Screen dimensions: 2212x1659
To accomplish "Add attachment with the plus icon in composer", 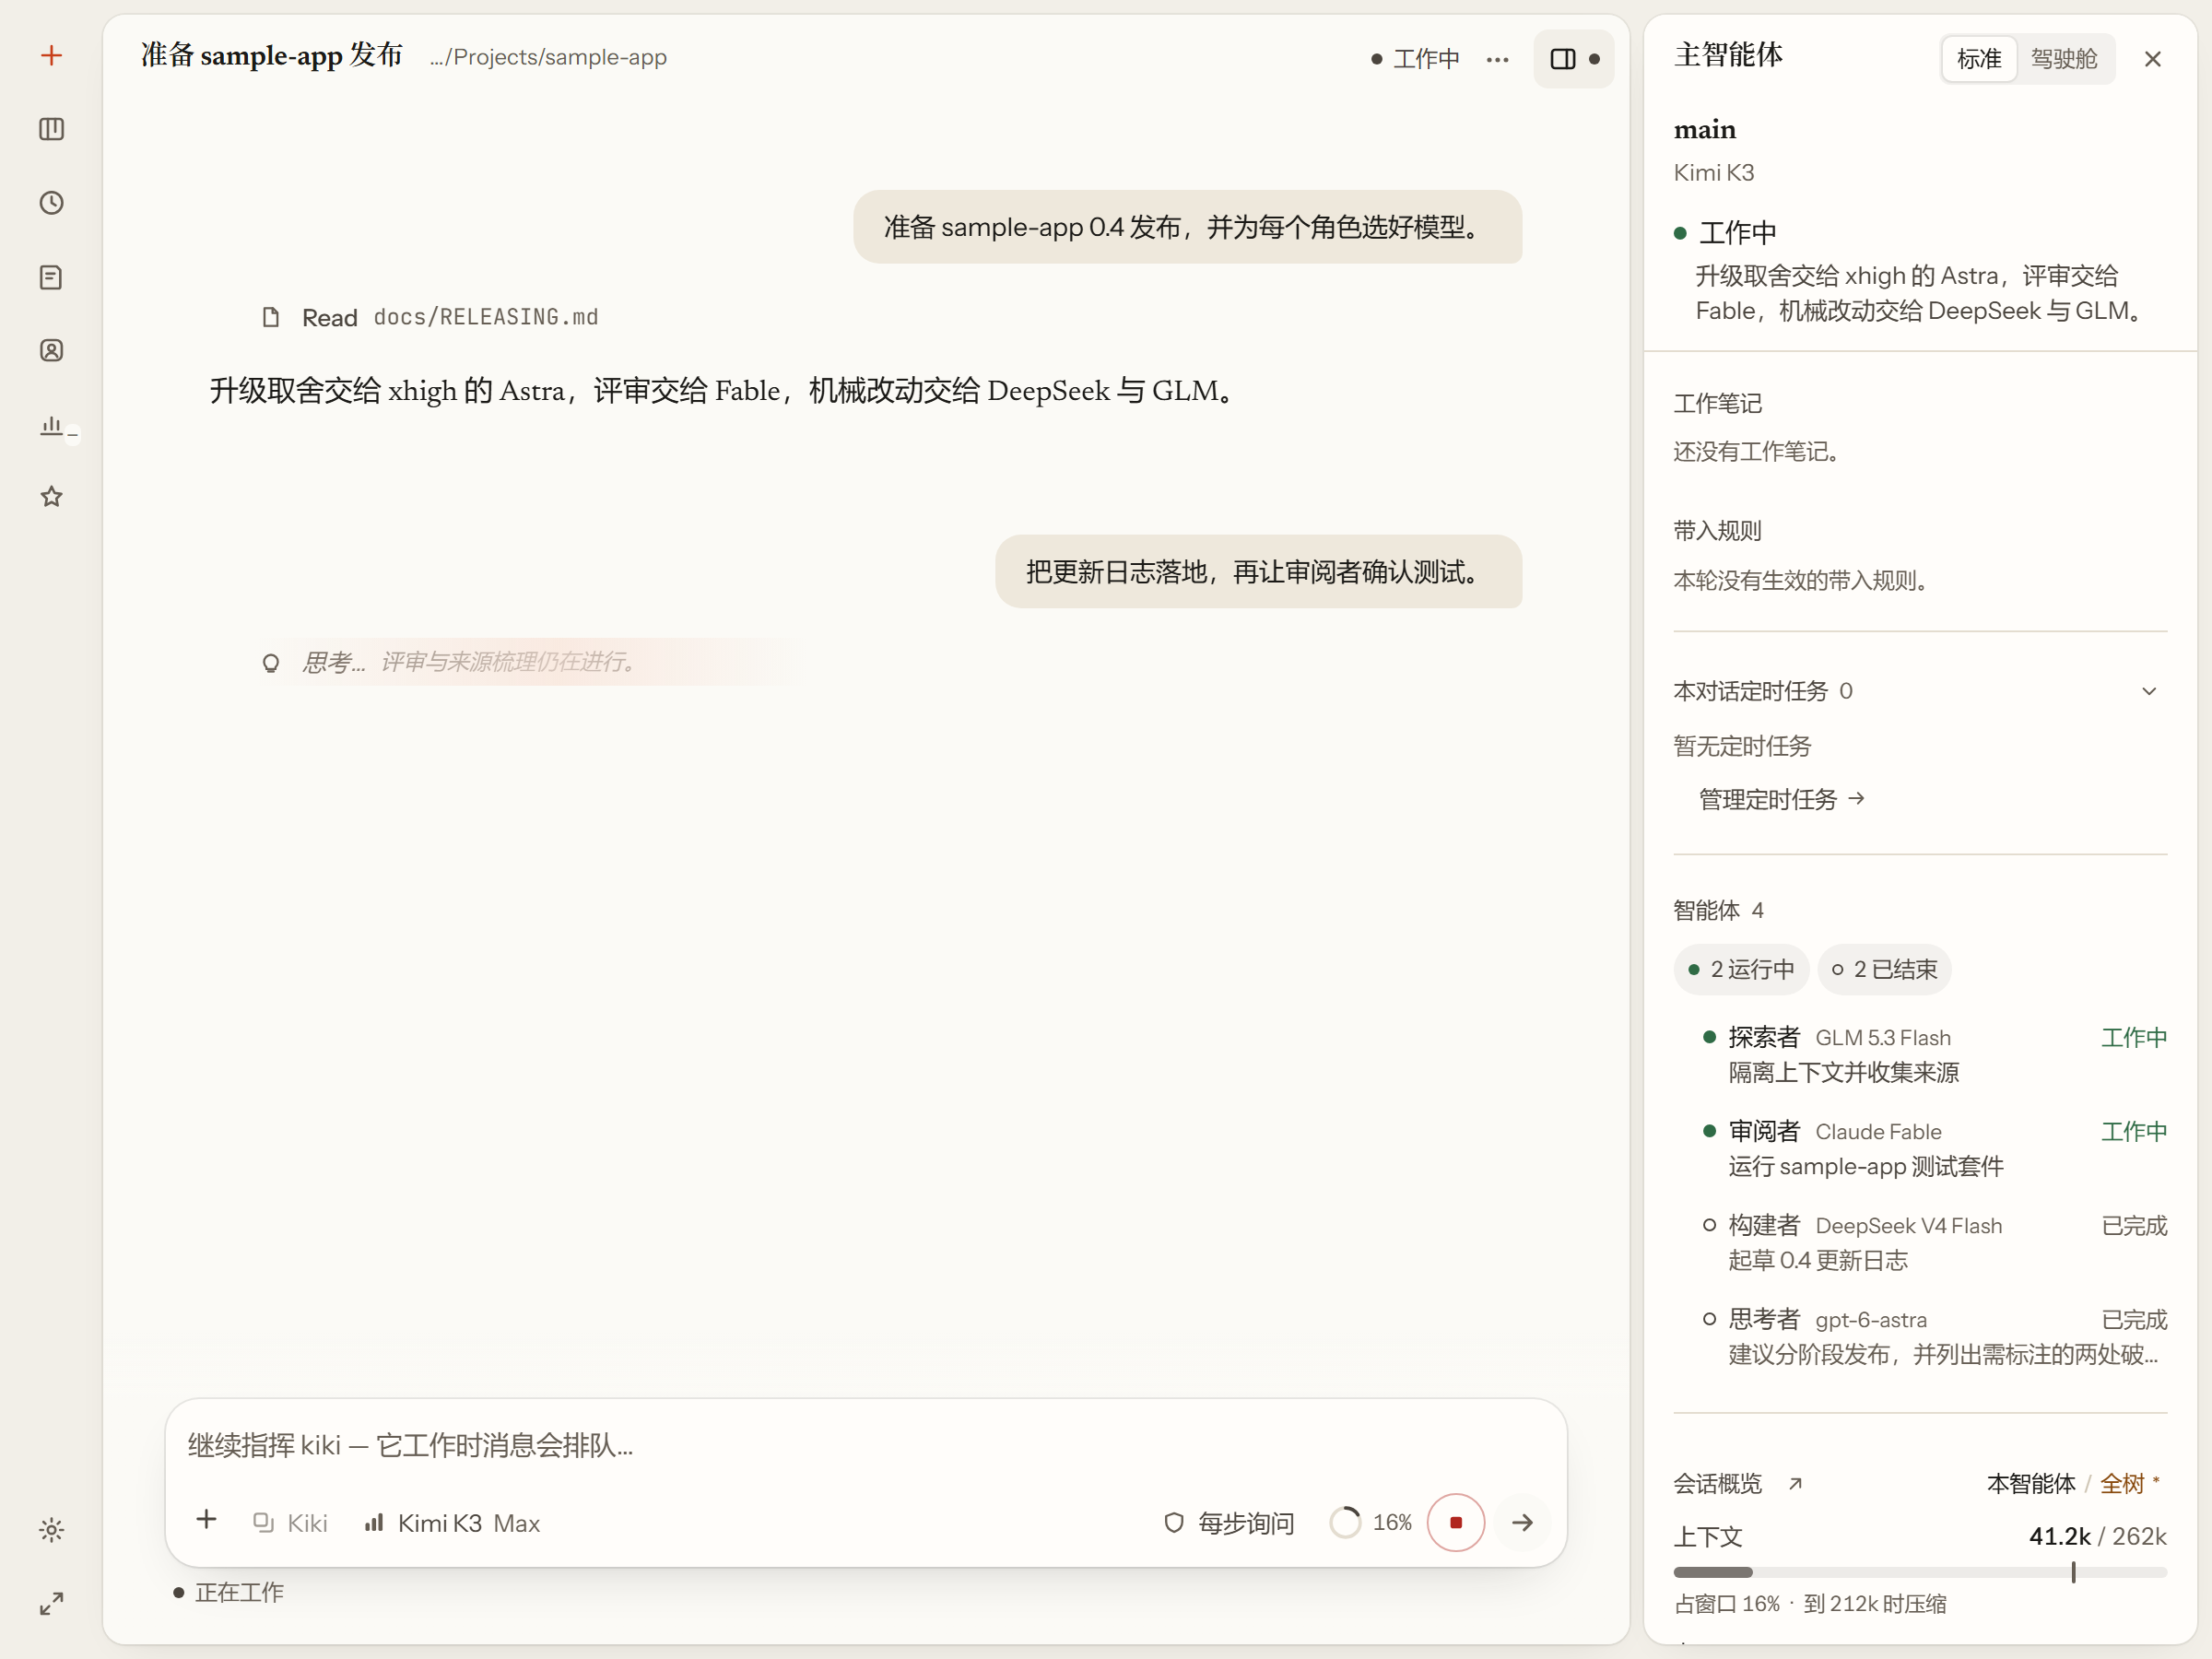I will click(x=206, y=1521).
